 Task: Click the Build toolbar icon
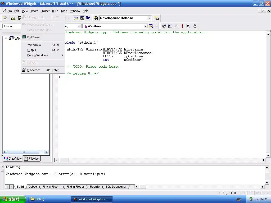tap(170, 26)
